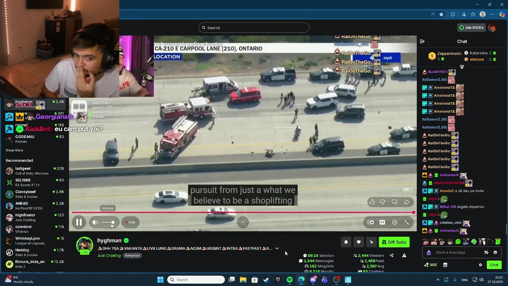Expand the stream title dropdown chevron

pyautogui.click(x=277, y=249)
